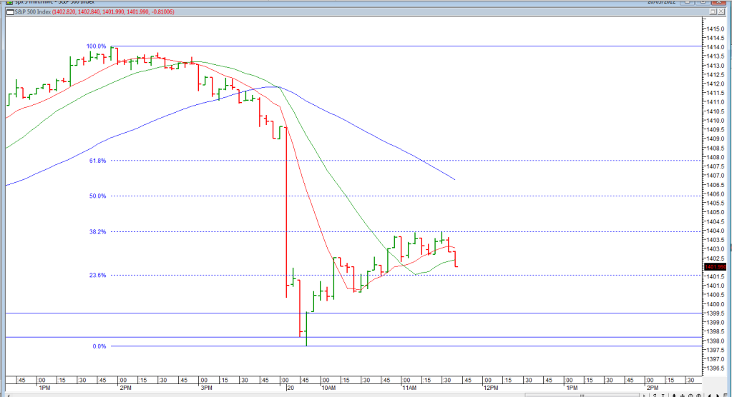Click the S&P 500 Index panel box icon
The width and height of the screenshot is (732, 397).
click(x=10, y=11)
